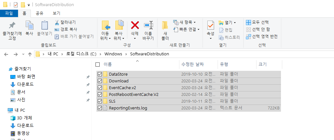This screenshot has width=334, height=140.
Task: Click 내 PC in the address bar
Action: click(x=53, y=54)
